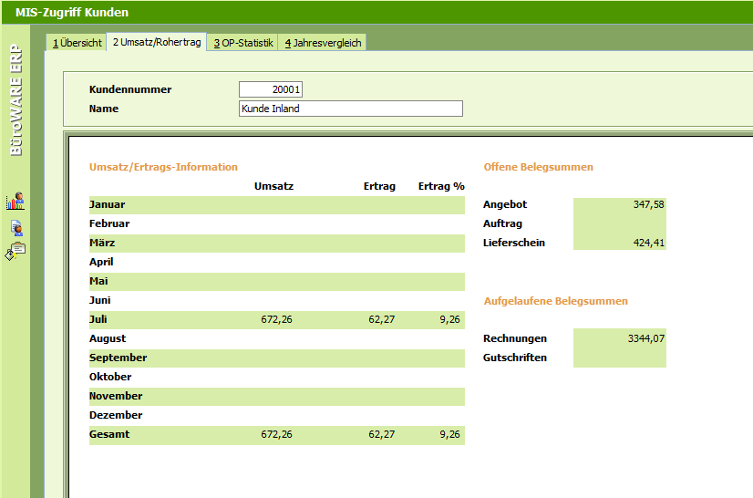Click the Gesamt Ertrag value 62,27
Viewport: 753px width, 498px height.
(382, 434)
